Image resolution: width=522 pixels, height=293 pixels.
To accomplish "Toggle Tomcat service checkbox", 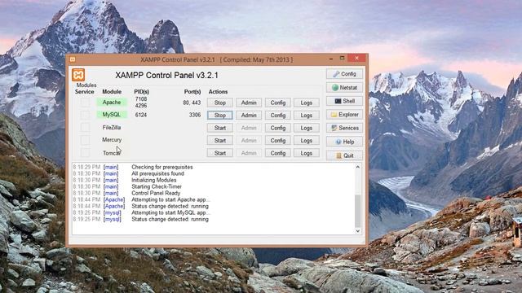I will click(x=85, y=152).
